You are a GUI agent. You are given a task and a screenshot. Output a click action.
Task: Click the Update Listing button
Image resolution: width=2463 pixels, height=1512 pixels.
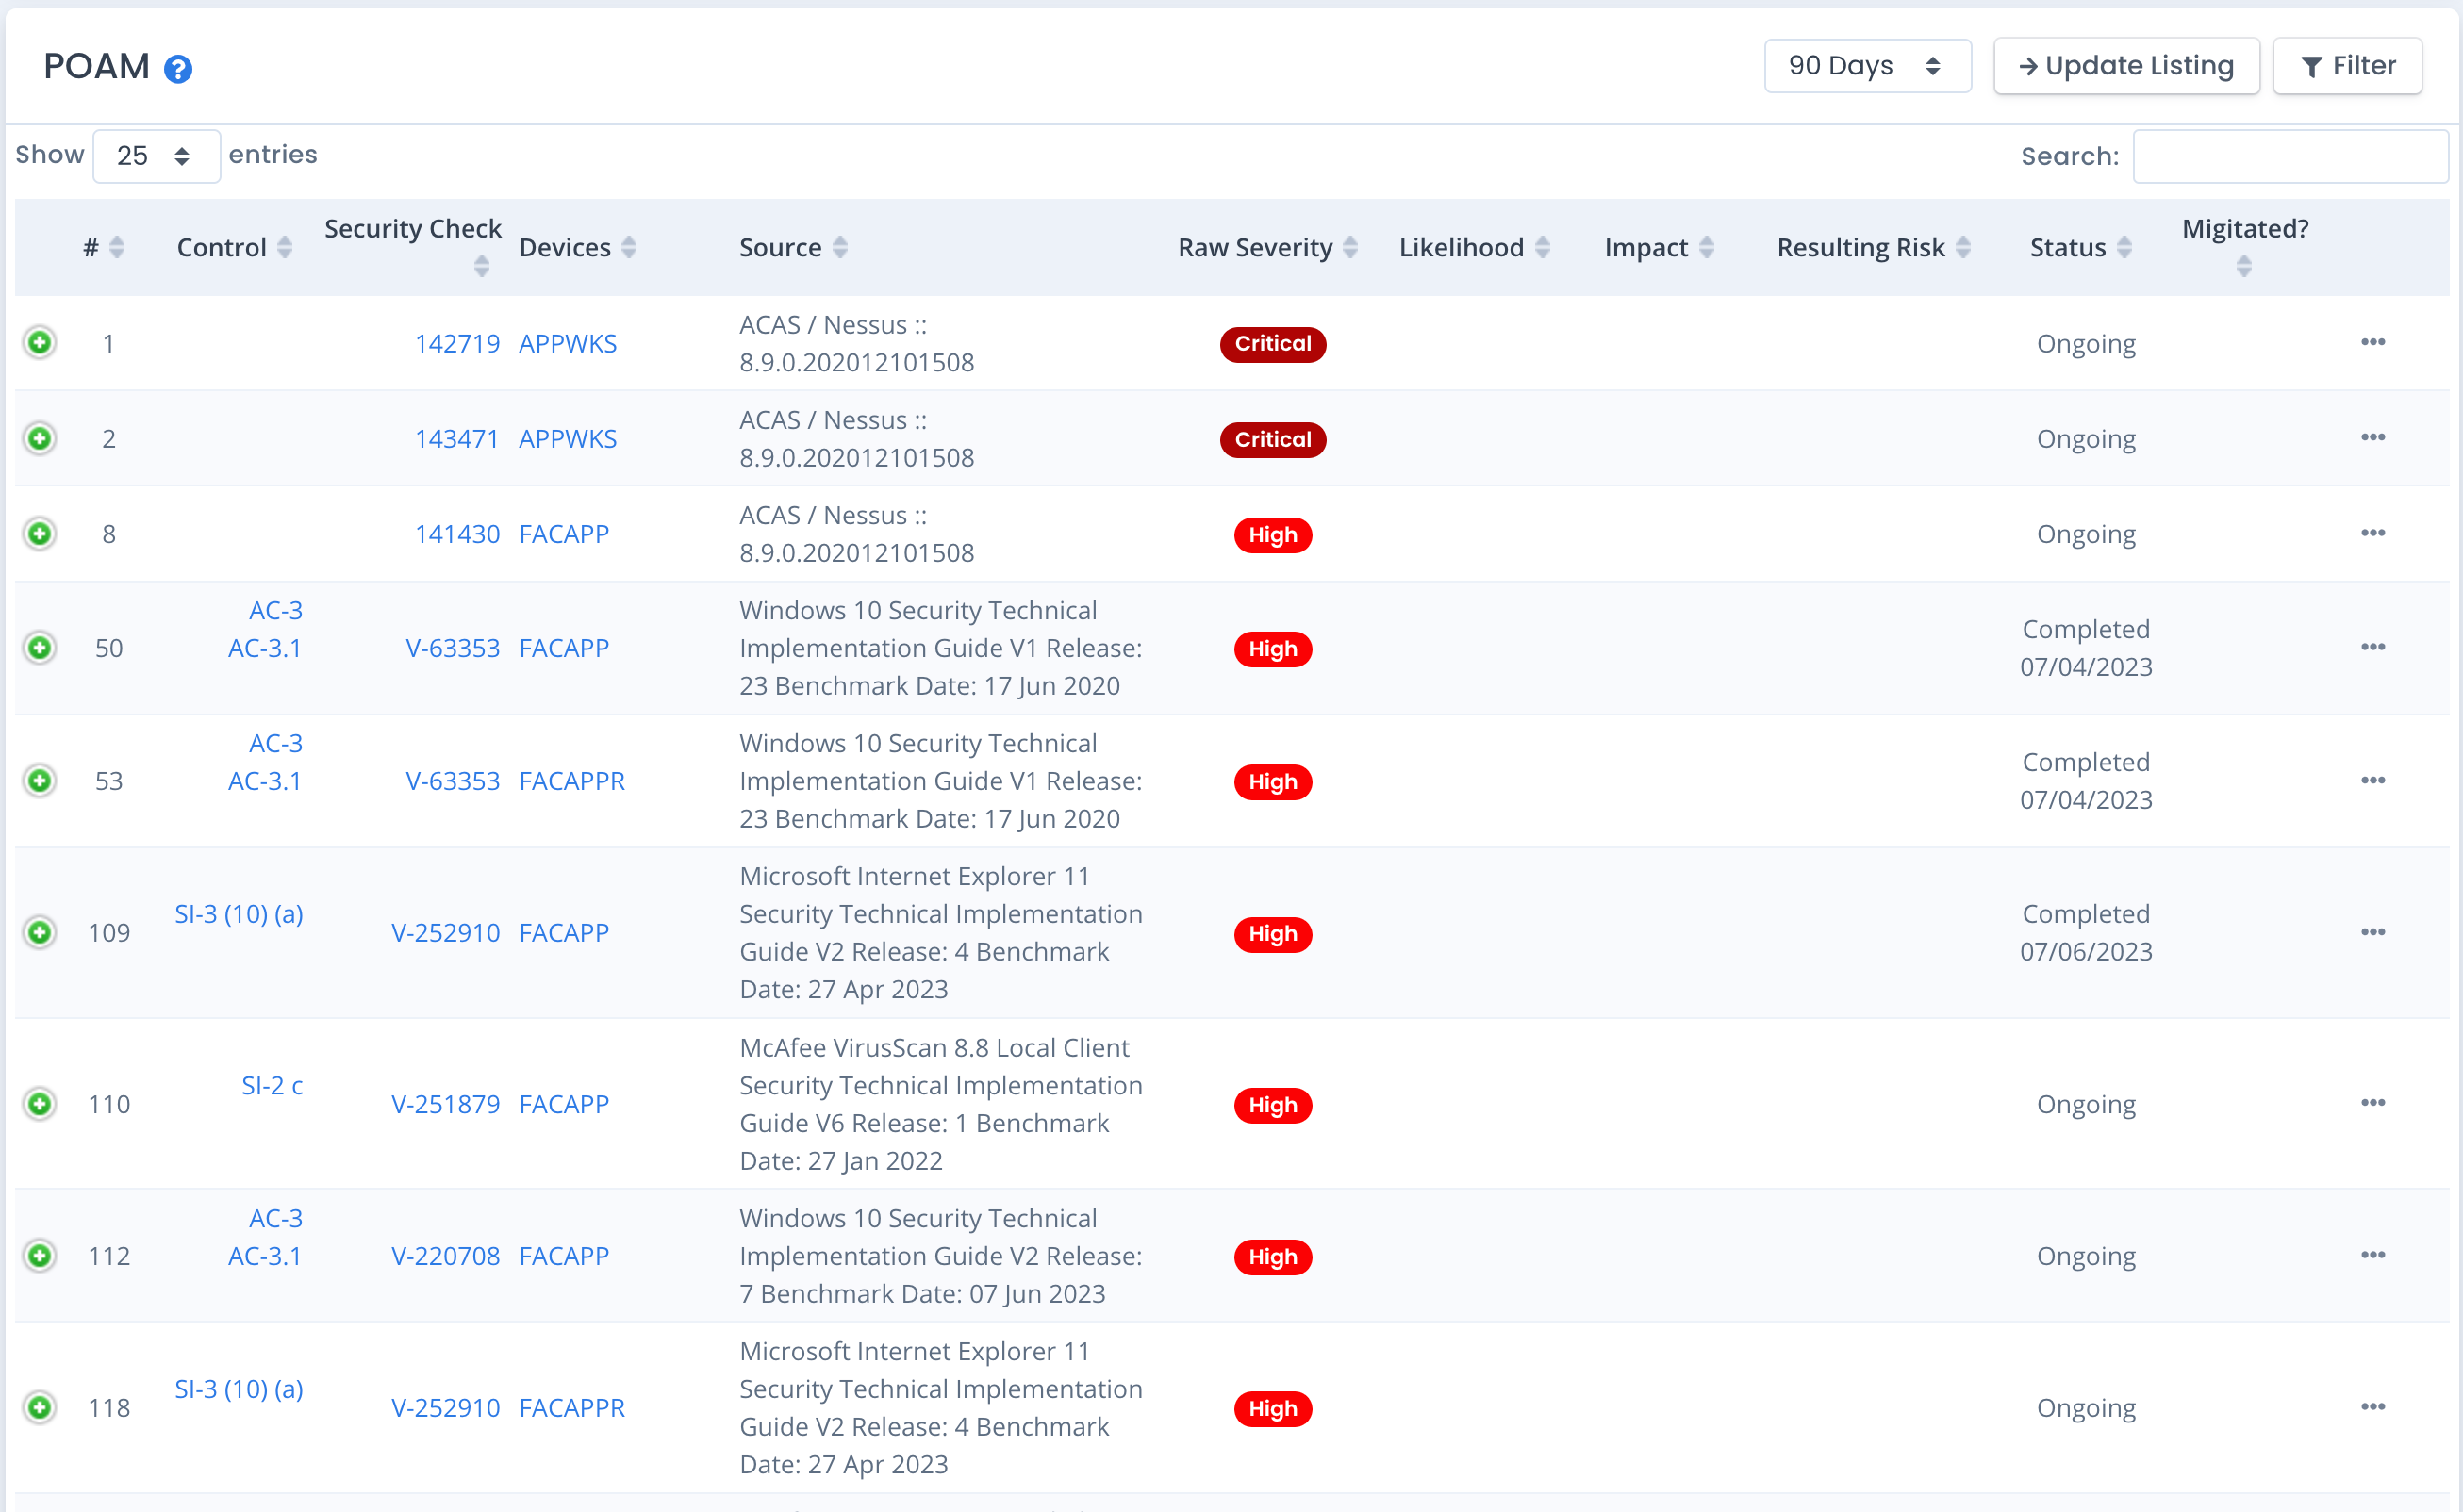2127,66
